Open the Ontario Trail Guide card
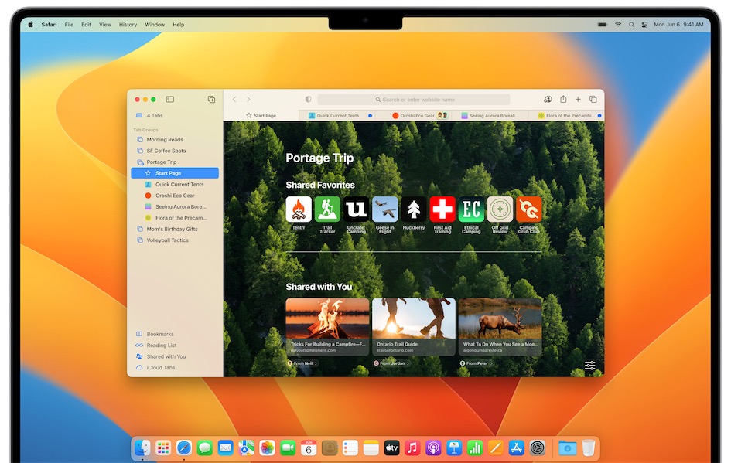 point(414,326)
